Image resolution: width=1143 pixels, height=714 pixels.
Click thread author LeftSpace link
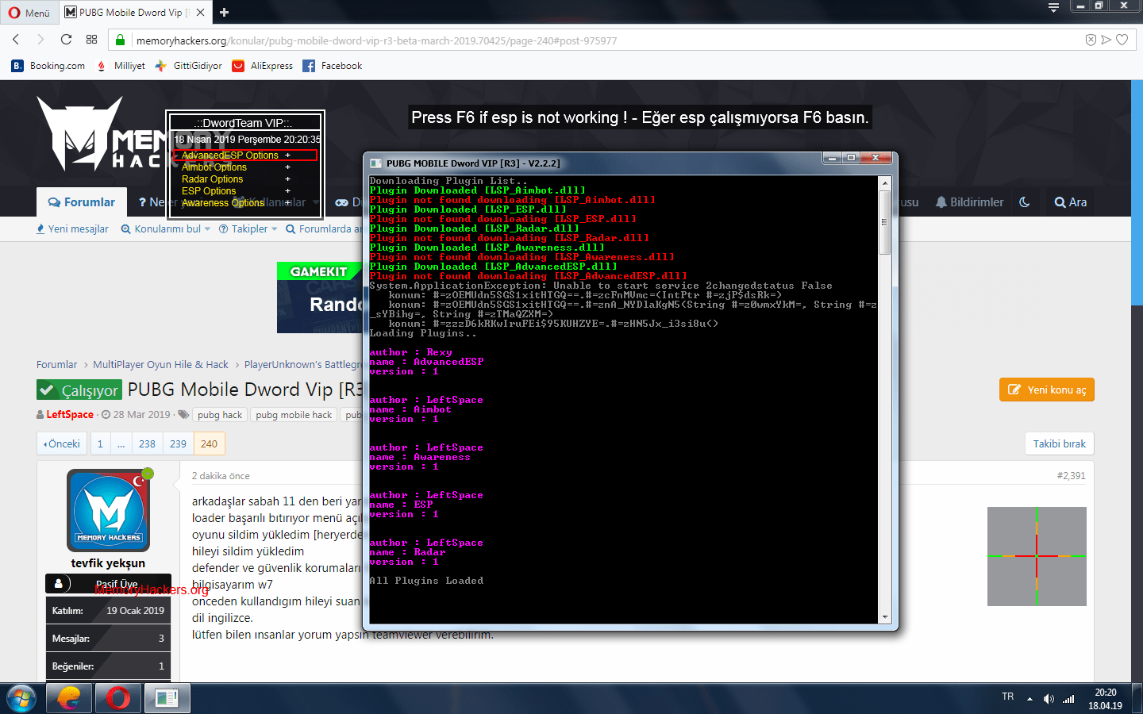coord(70,415)
